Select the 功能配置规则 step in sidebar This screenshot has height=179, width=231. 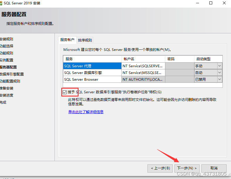tap(10, 81)
